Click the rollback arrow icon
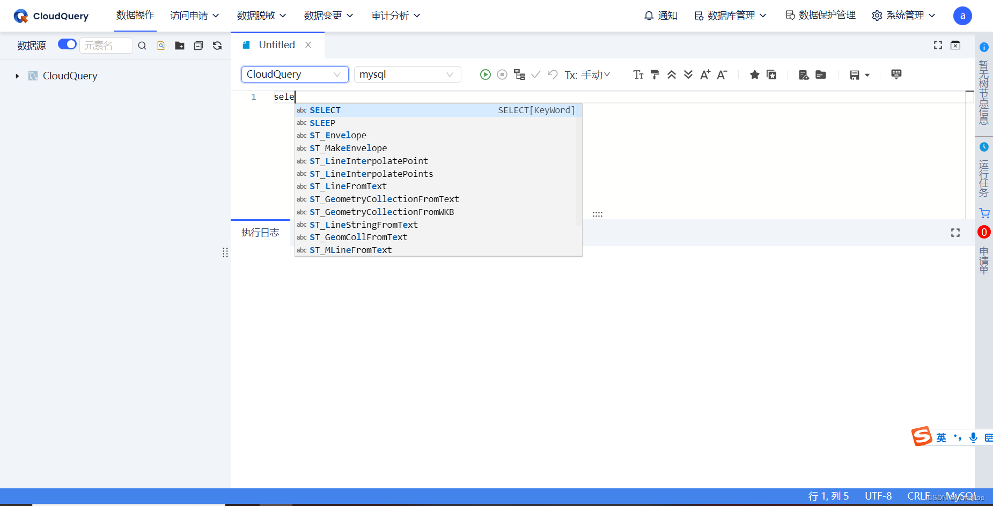 553,75
